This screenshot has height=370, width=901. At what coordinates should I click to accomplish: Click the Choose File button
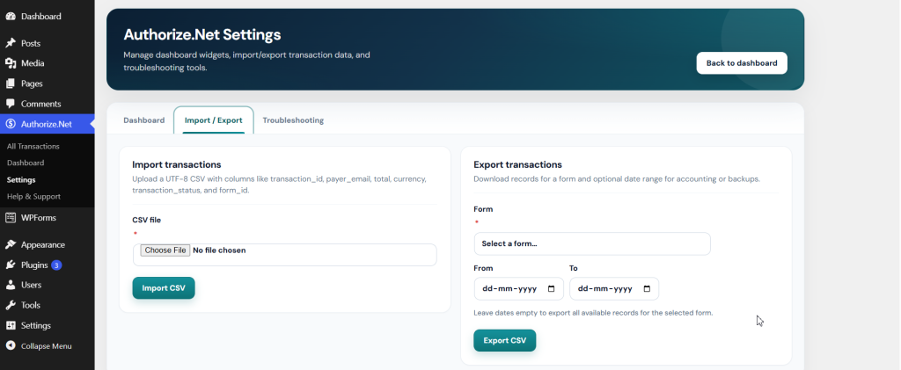pos(165,250)
